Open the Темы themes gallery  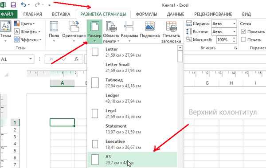tap(6, 31)
